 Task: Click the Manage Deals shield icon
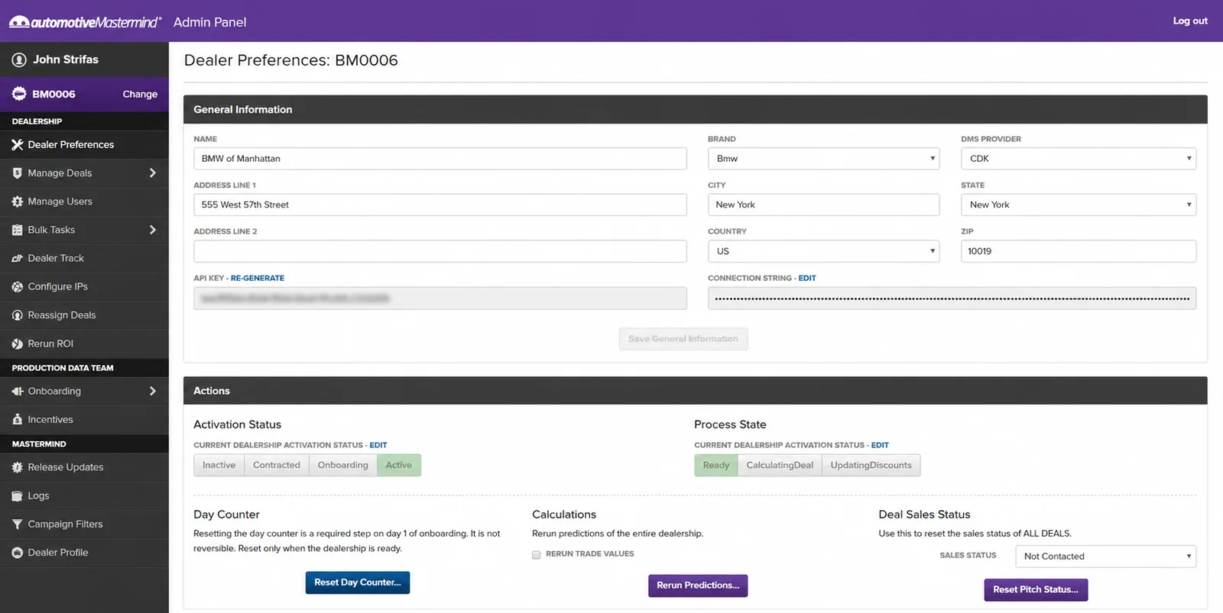tap(18, 173)
